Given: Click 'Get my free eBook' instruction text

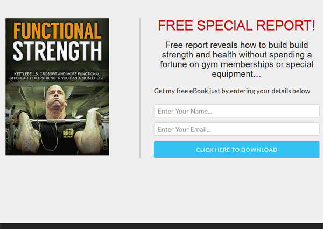Looking at the screenshot, I should (x=232, y=91).
